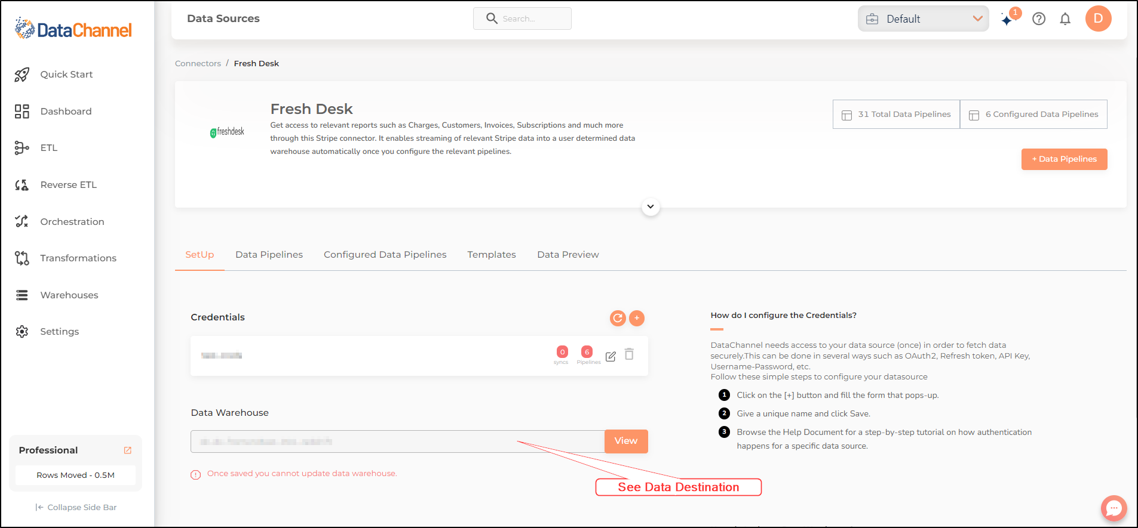The height and width of the screenshot is (528, 1138).
Task: Go to Quick Start
Action: pyautogui.click(x=66, y=75)
